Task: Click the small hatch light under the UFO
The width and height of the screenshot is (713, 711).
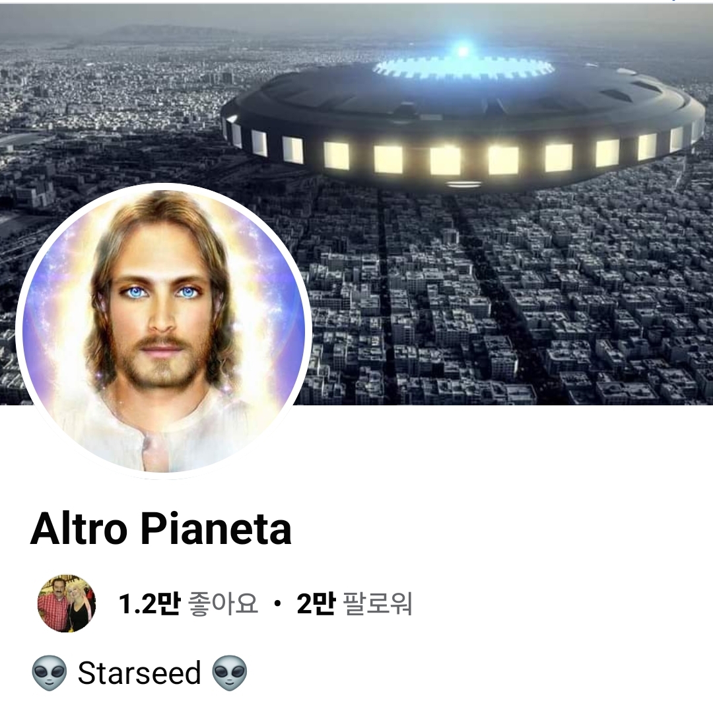Action: [x=463, y=184]
